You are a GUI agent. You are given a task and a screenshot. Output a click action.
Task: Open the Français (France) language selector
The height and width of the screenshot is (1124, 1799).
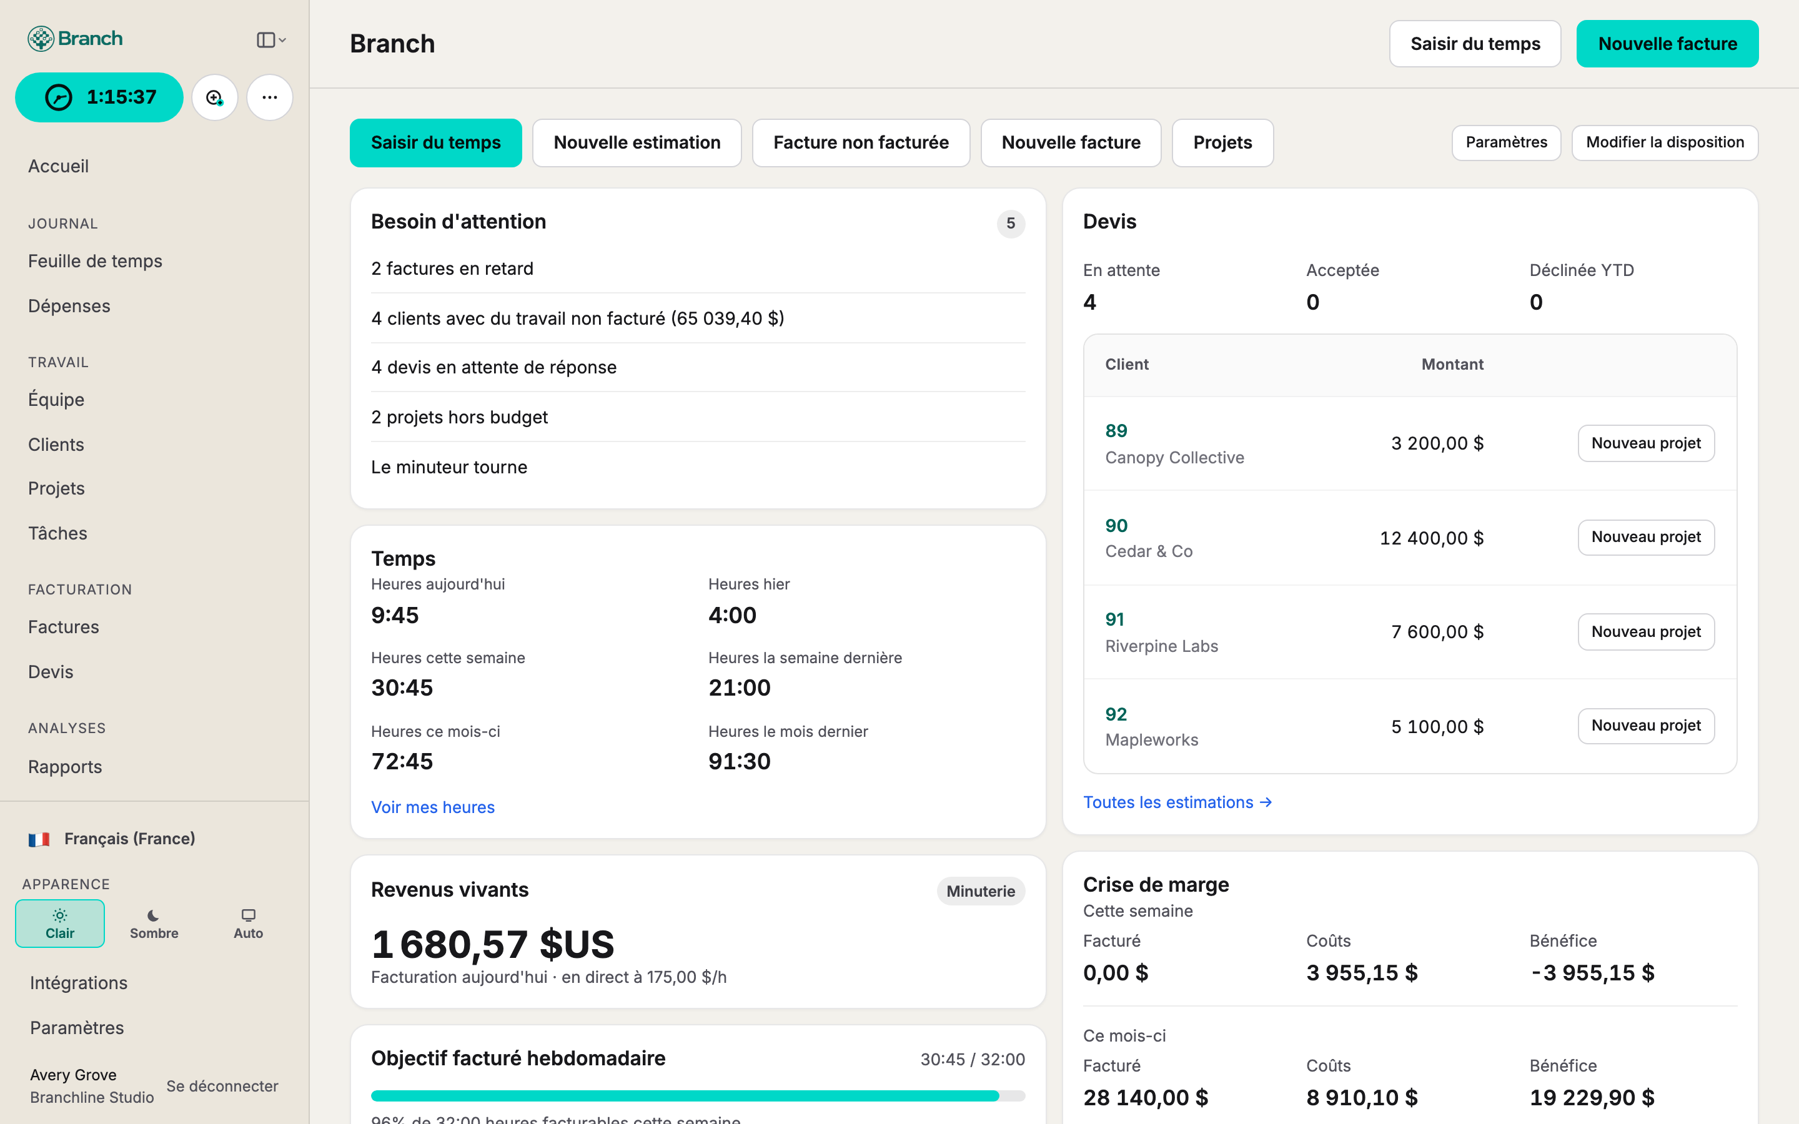click(x=112, y=839)
